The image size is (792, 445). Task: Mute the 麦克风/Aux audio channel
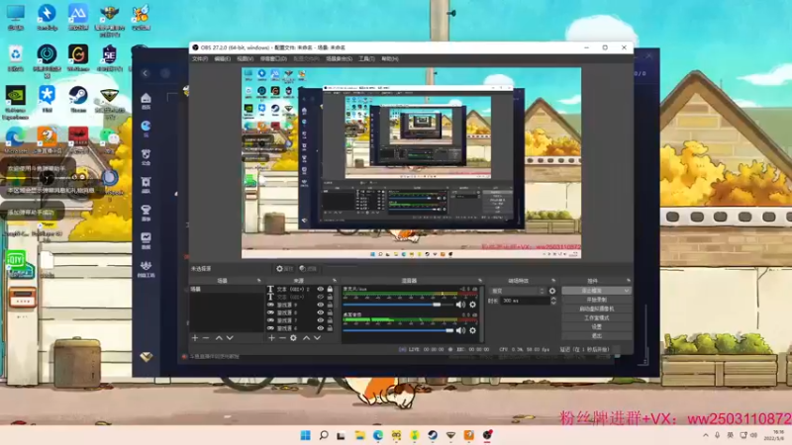click(460, 305)
